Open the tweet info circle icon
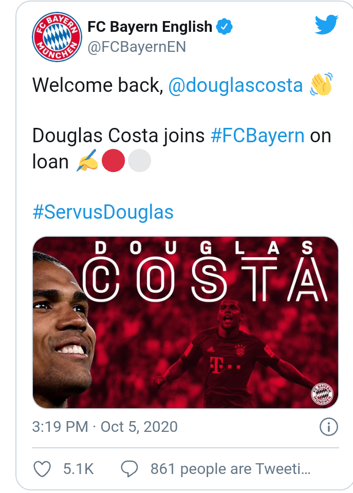 tap(329, 427)
